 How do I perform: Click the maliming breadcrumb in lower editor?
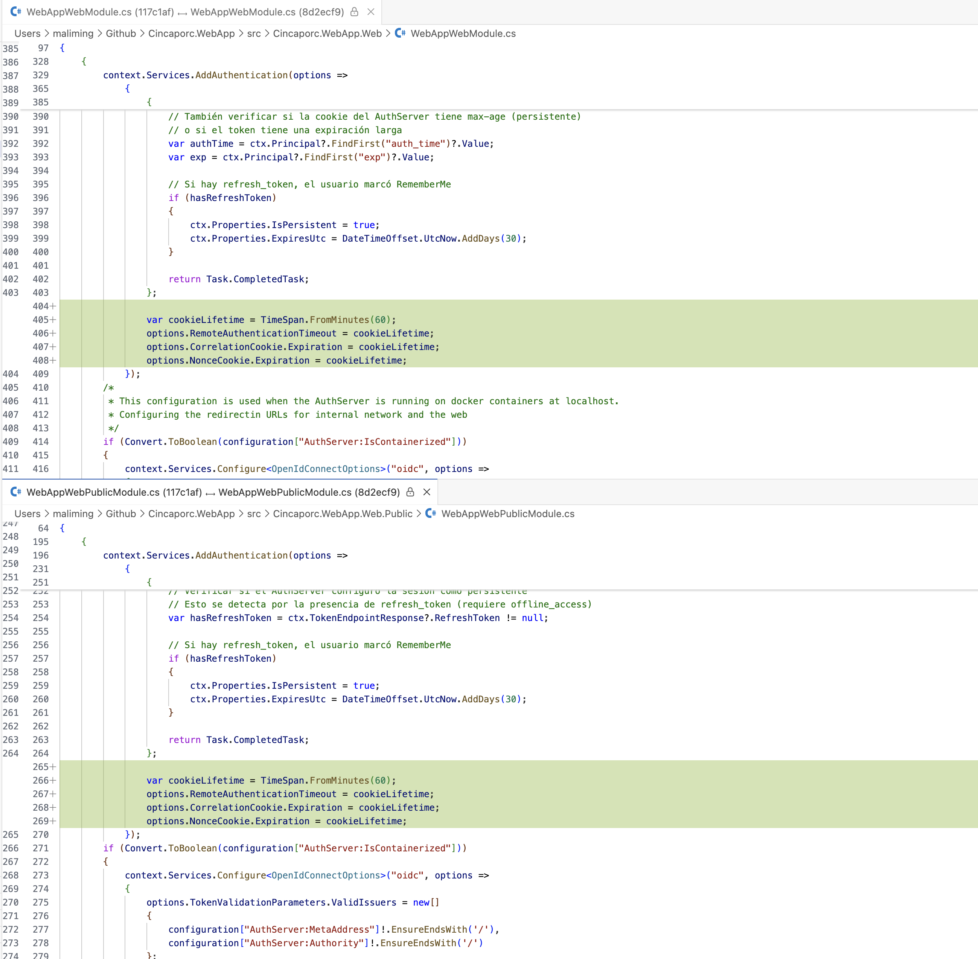tap(73, 514)
